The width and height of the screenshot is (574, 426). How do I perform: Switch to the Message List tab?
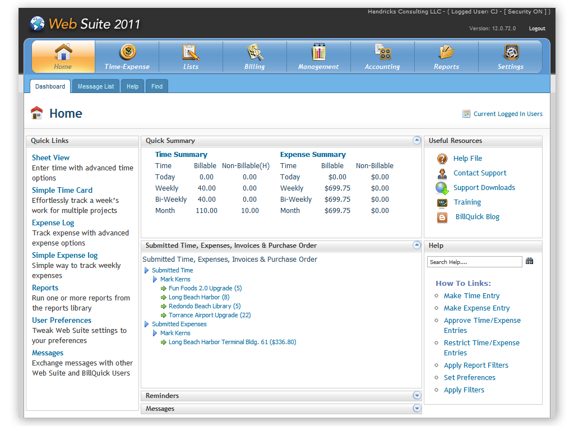[x=96, y=86]
